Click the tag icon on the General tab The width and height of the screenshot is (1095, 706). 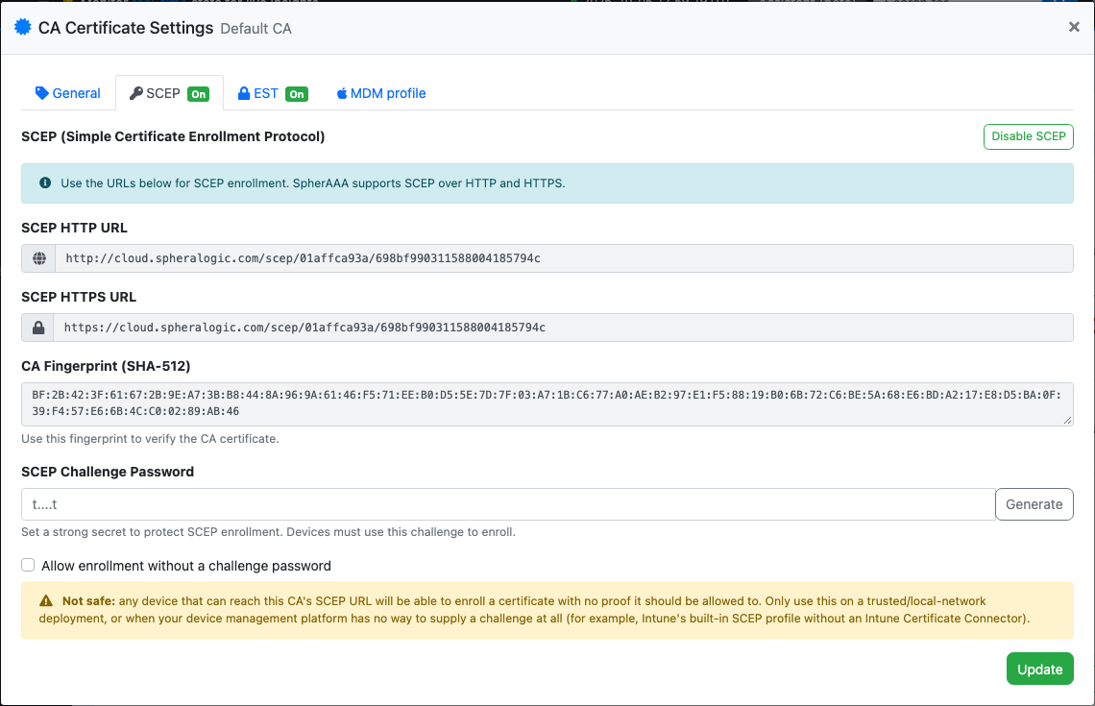click(x=42, y=93)
